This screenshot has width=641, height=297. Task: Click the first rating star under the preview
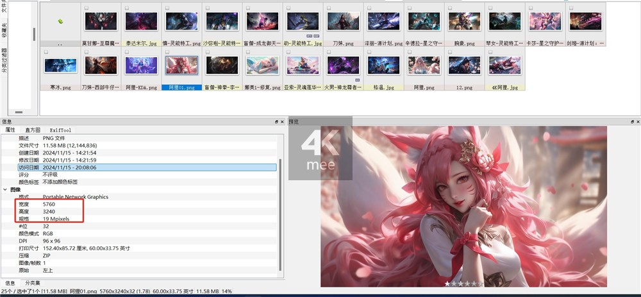[x=447, y=284]
